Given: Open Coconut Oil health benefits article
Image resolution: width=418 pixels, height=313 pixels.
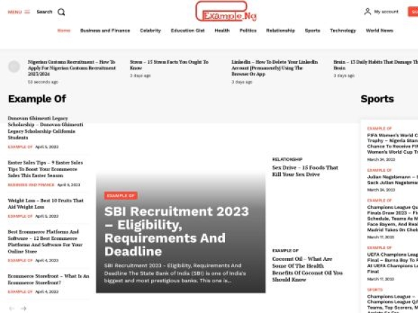Looking at the screenshot, I should (x=307, y=269).
